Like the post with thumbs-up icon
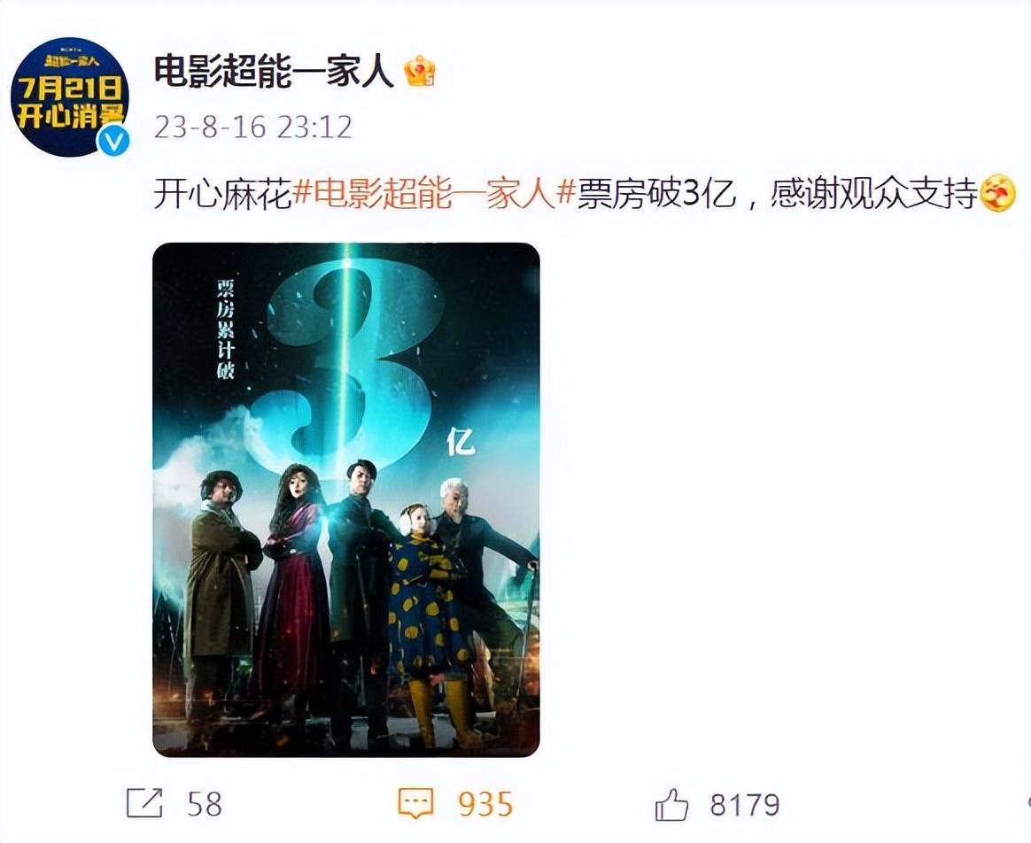 (672, 803)
